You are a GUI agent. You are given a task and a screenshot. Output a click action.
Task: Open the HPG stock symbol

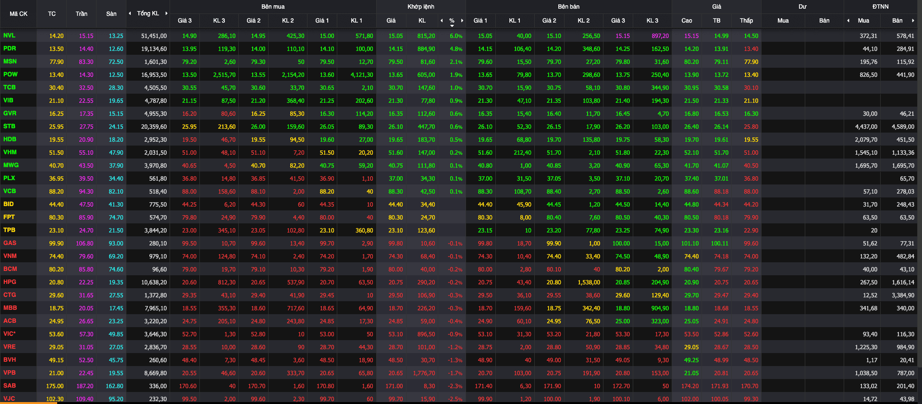[x=10, y=282]
